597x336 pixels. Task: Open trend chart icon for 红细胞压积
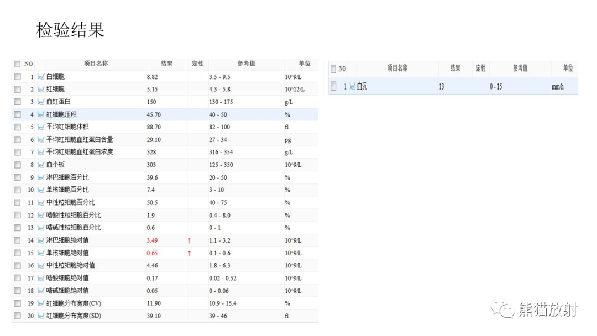click(x=41, y=114)
